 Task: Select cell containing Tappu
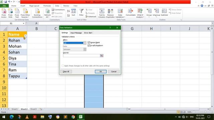[17, 76]
